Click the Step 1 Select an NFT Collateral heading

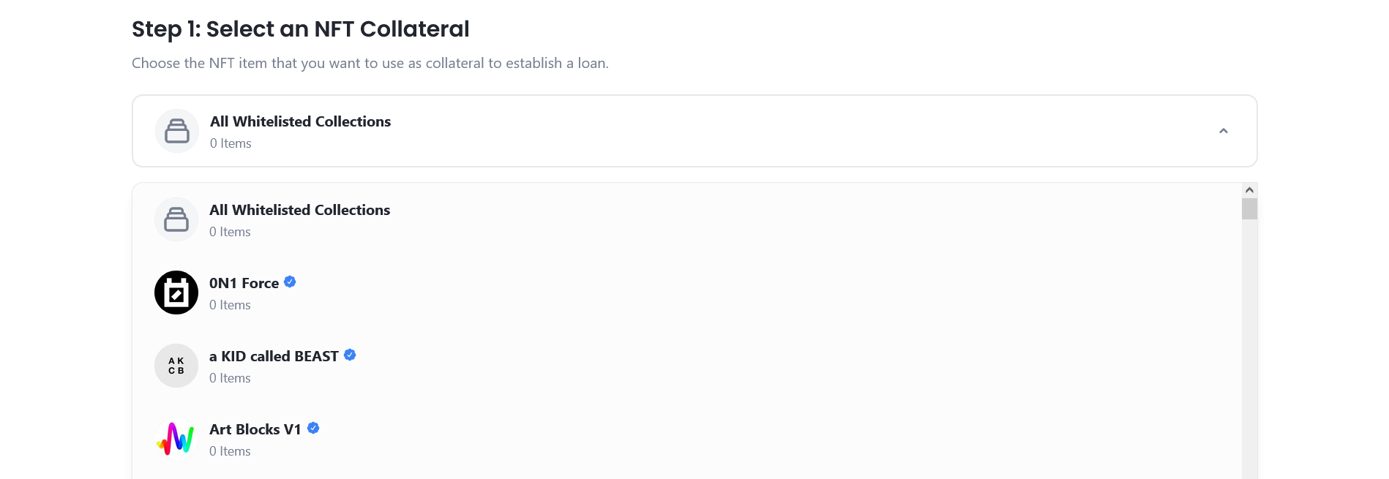click(301, 29)
